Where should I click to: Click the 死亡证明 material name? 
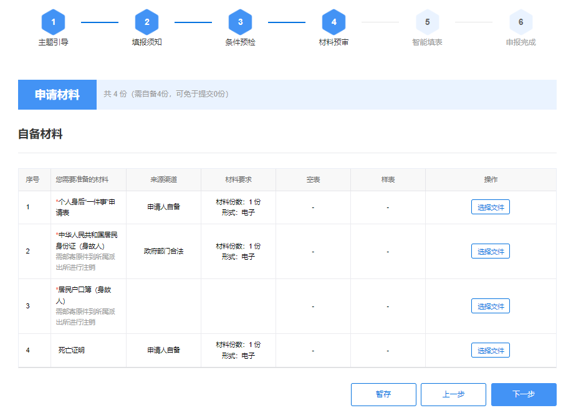pyautogui.click(x=72, y=350)
